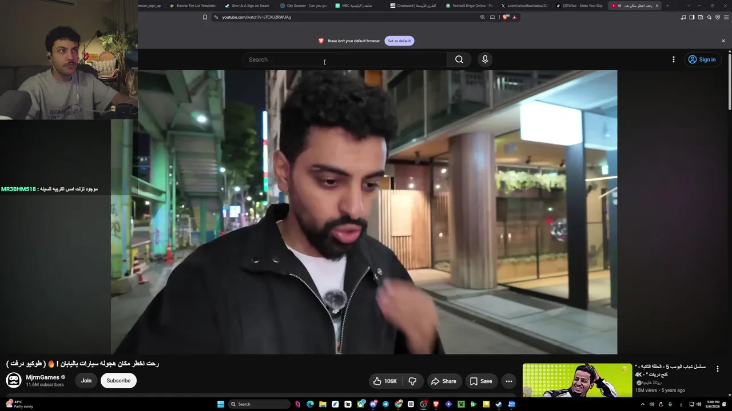Open taskbar clock showing 5:09 PM
Screen dimensions: 732x411
pyautogui.click(x=713, y=404)
